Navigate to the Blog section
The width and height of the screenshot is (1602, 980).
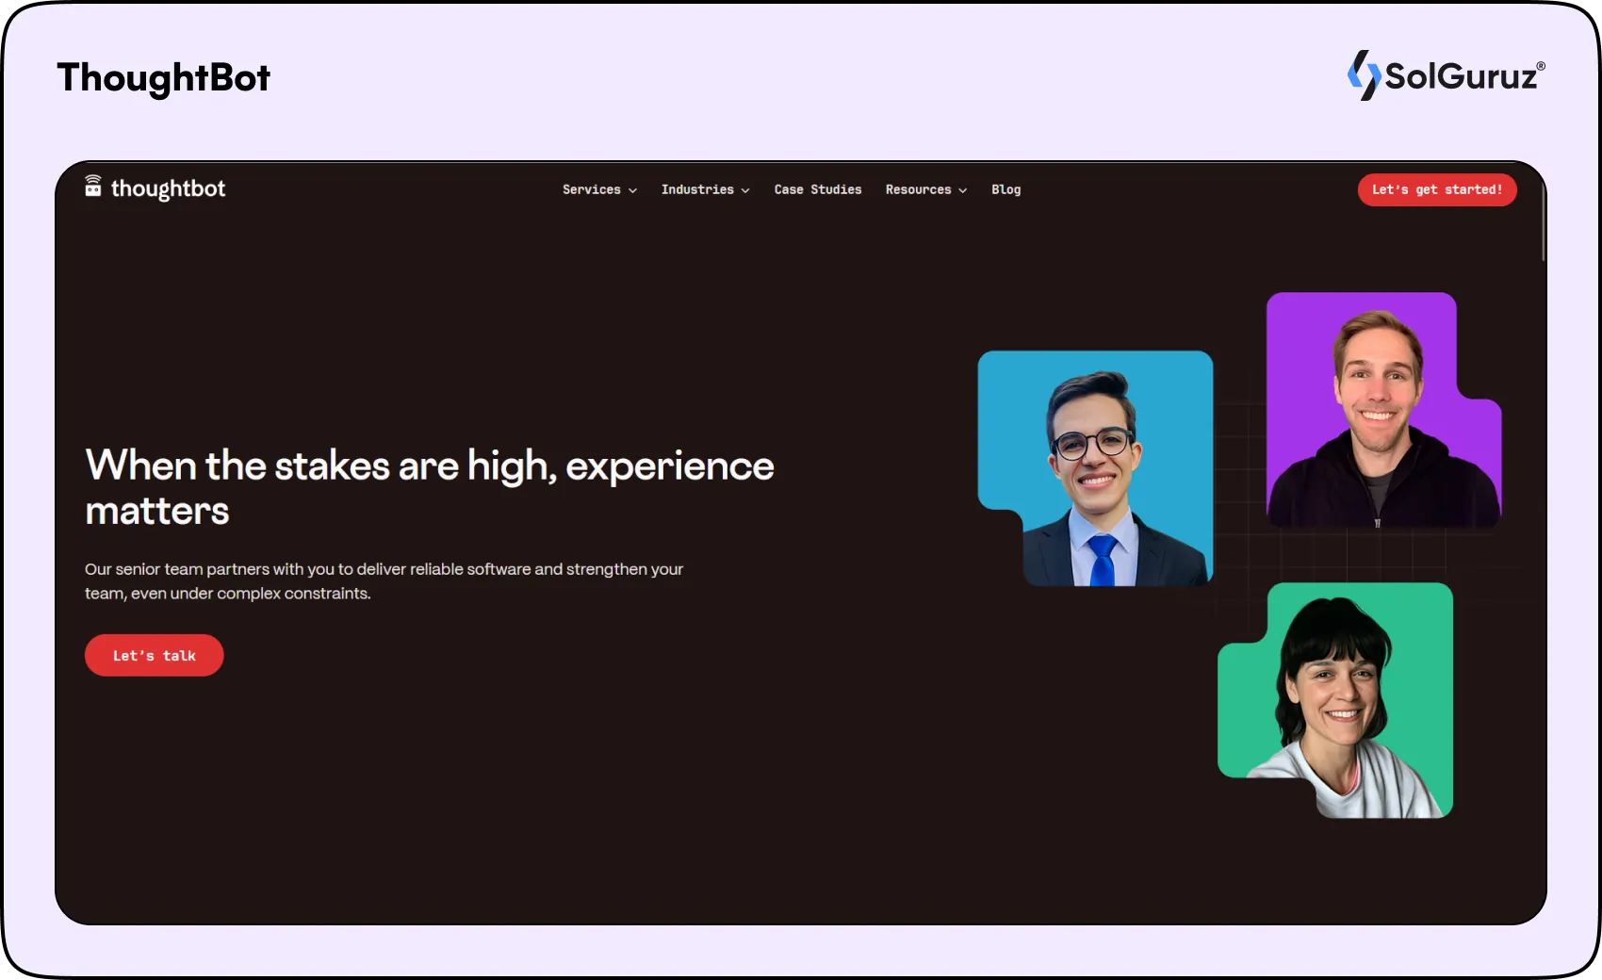point(1005,189)
